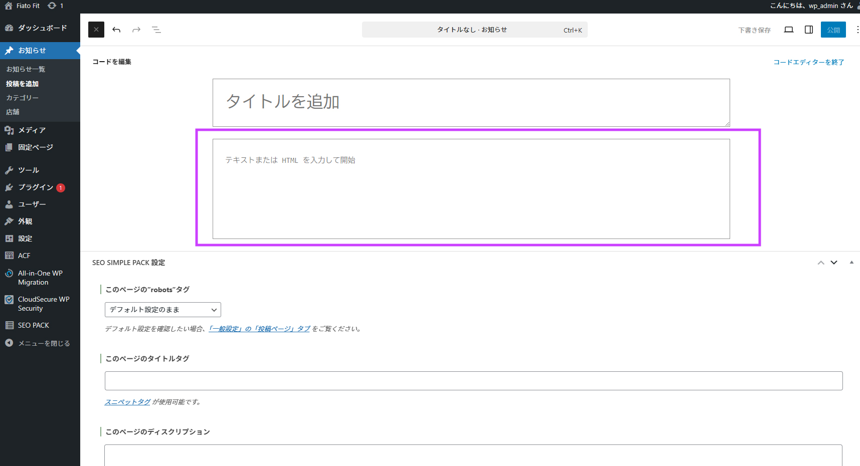
Task: Expand the robots tag dropdown
Action: (x=162, y=310)
